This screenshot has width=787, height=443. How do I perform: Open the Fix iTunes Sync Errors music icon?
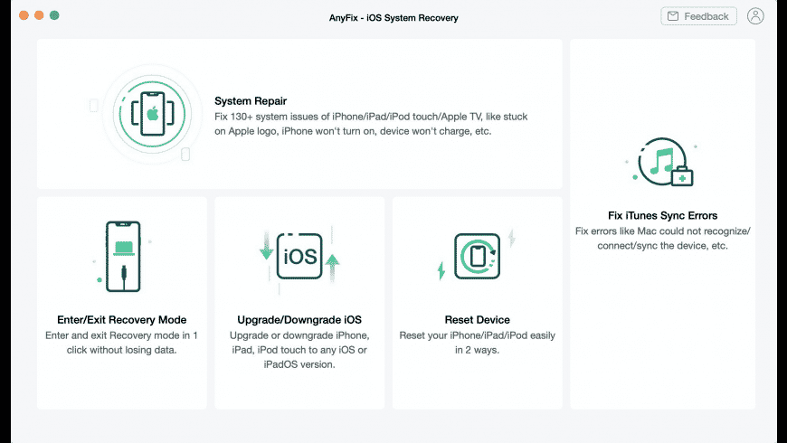(666, 162)
